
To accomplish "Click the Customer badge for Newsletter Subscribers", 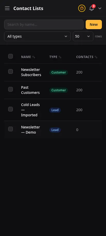I will [x=59, y=72].
